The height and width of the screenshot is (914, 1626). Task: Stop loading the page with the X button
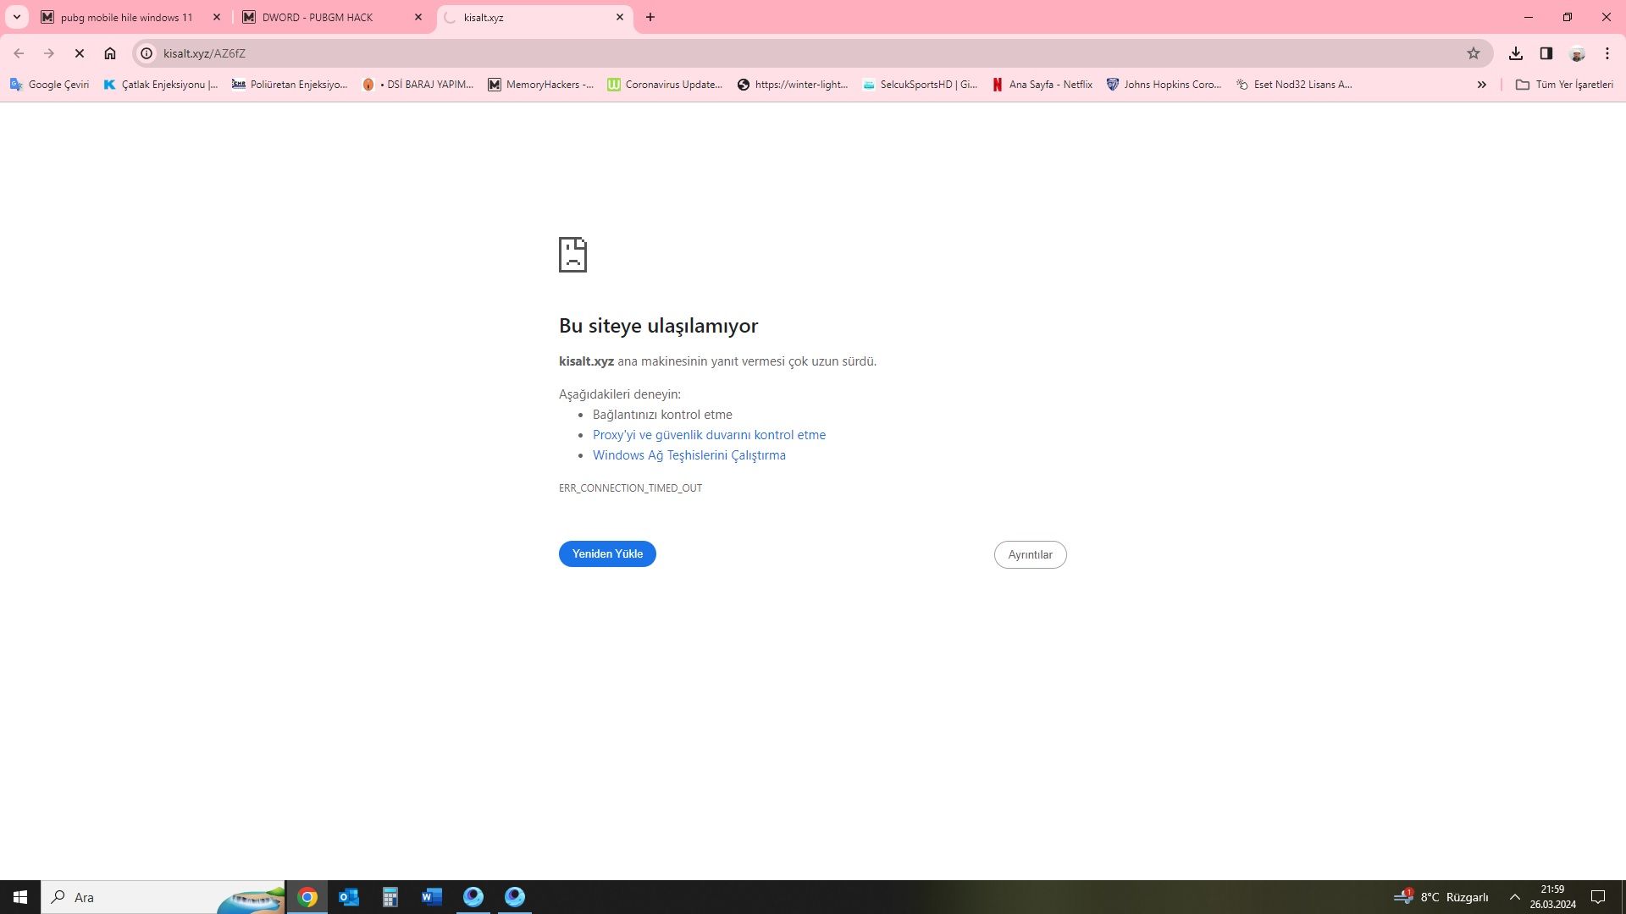(80, 53)
